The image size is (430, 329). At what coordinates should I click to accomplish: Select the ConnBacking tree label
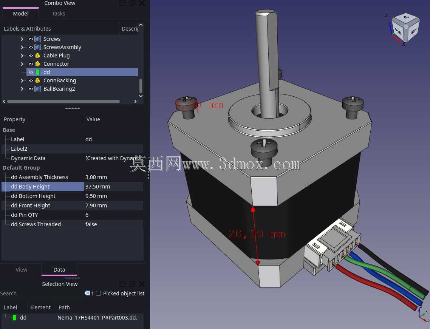tap(59, 80)
